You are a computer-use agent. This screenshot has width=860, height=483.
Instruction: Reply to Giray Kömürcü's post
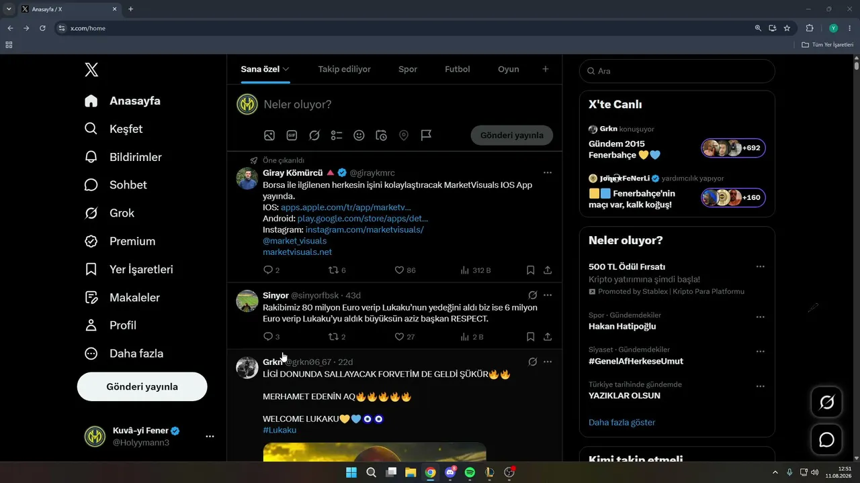pyautogui.click(x=268, y=270)
